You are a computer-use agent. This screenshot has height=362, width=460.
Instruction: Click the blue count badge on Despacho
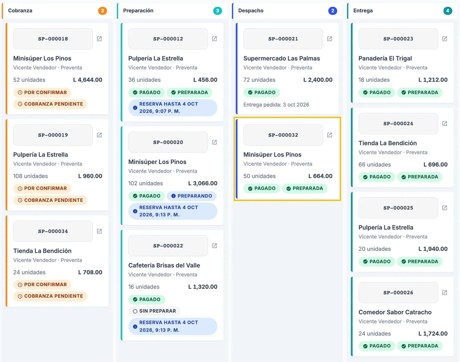pyautogui.click(x=333, y=11)
